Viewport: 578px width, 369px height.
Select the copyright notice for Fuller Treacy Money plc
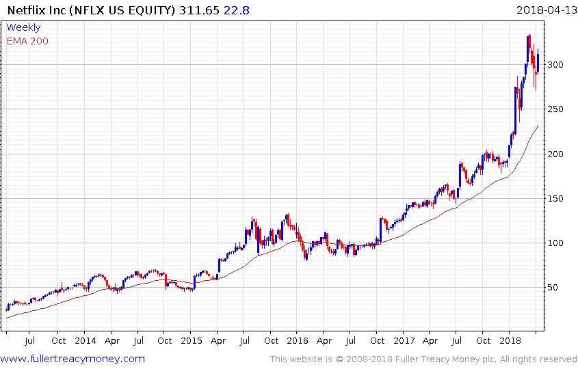pyautogui.click(x=423, y=359)
